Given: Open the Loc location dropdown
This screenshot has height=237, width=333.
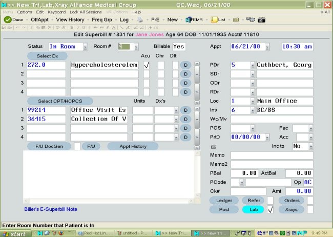Looking at the screenshot, I should pyautogui.click(x=253, y=101).
